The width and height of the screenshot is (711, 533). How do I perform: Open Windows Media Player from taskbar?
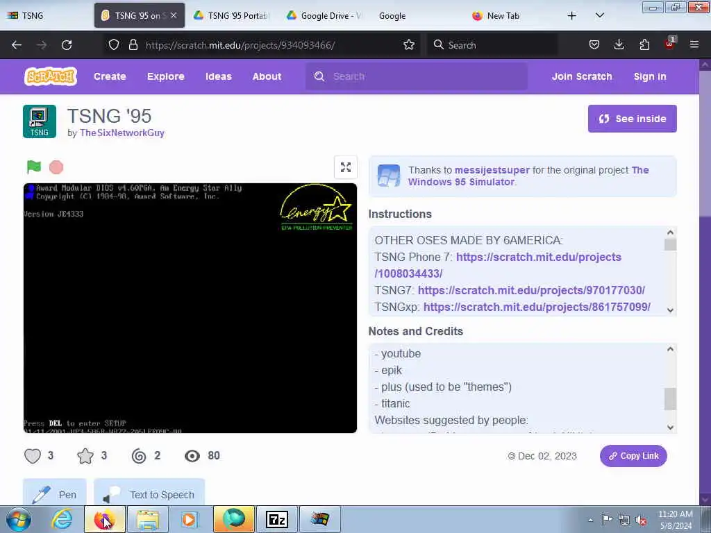tap(190, 519)
